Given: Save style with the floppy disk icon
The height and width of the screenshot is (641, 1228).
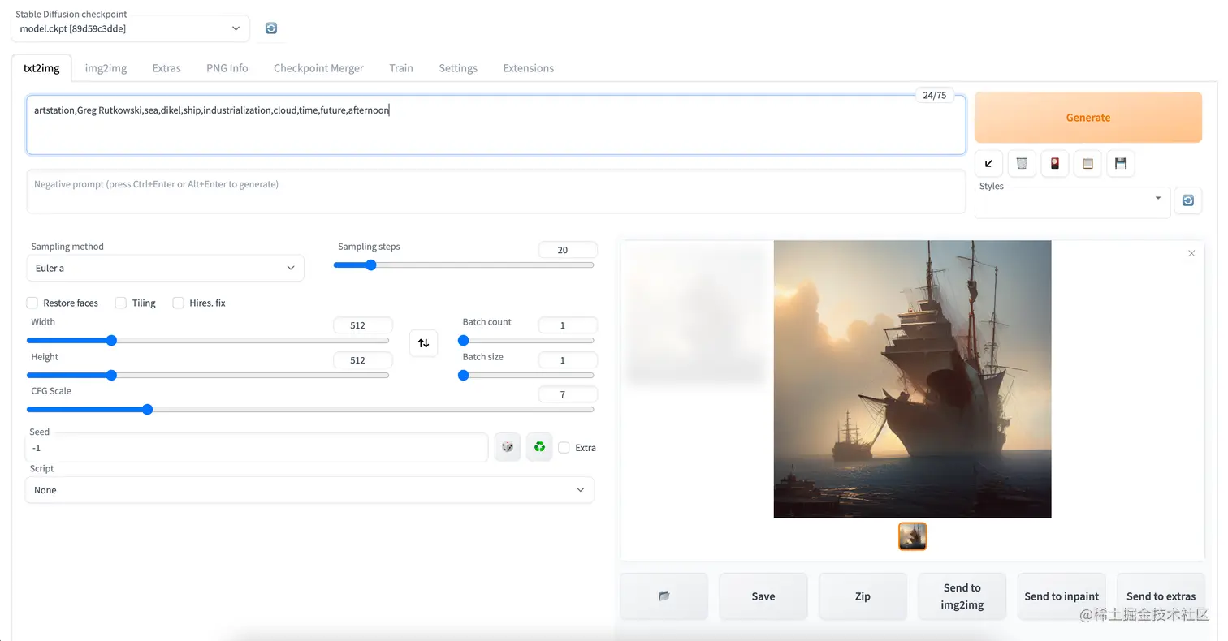Looking at the screenshot, I should [x=1121, y=163].
